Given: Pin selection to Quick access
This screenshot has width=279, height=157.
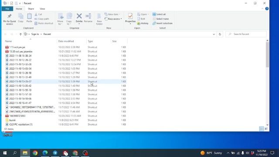Looking at the screenshot, I should pyautogui.click(x=10, y=19).
